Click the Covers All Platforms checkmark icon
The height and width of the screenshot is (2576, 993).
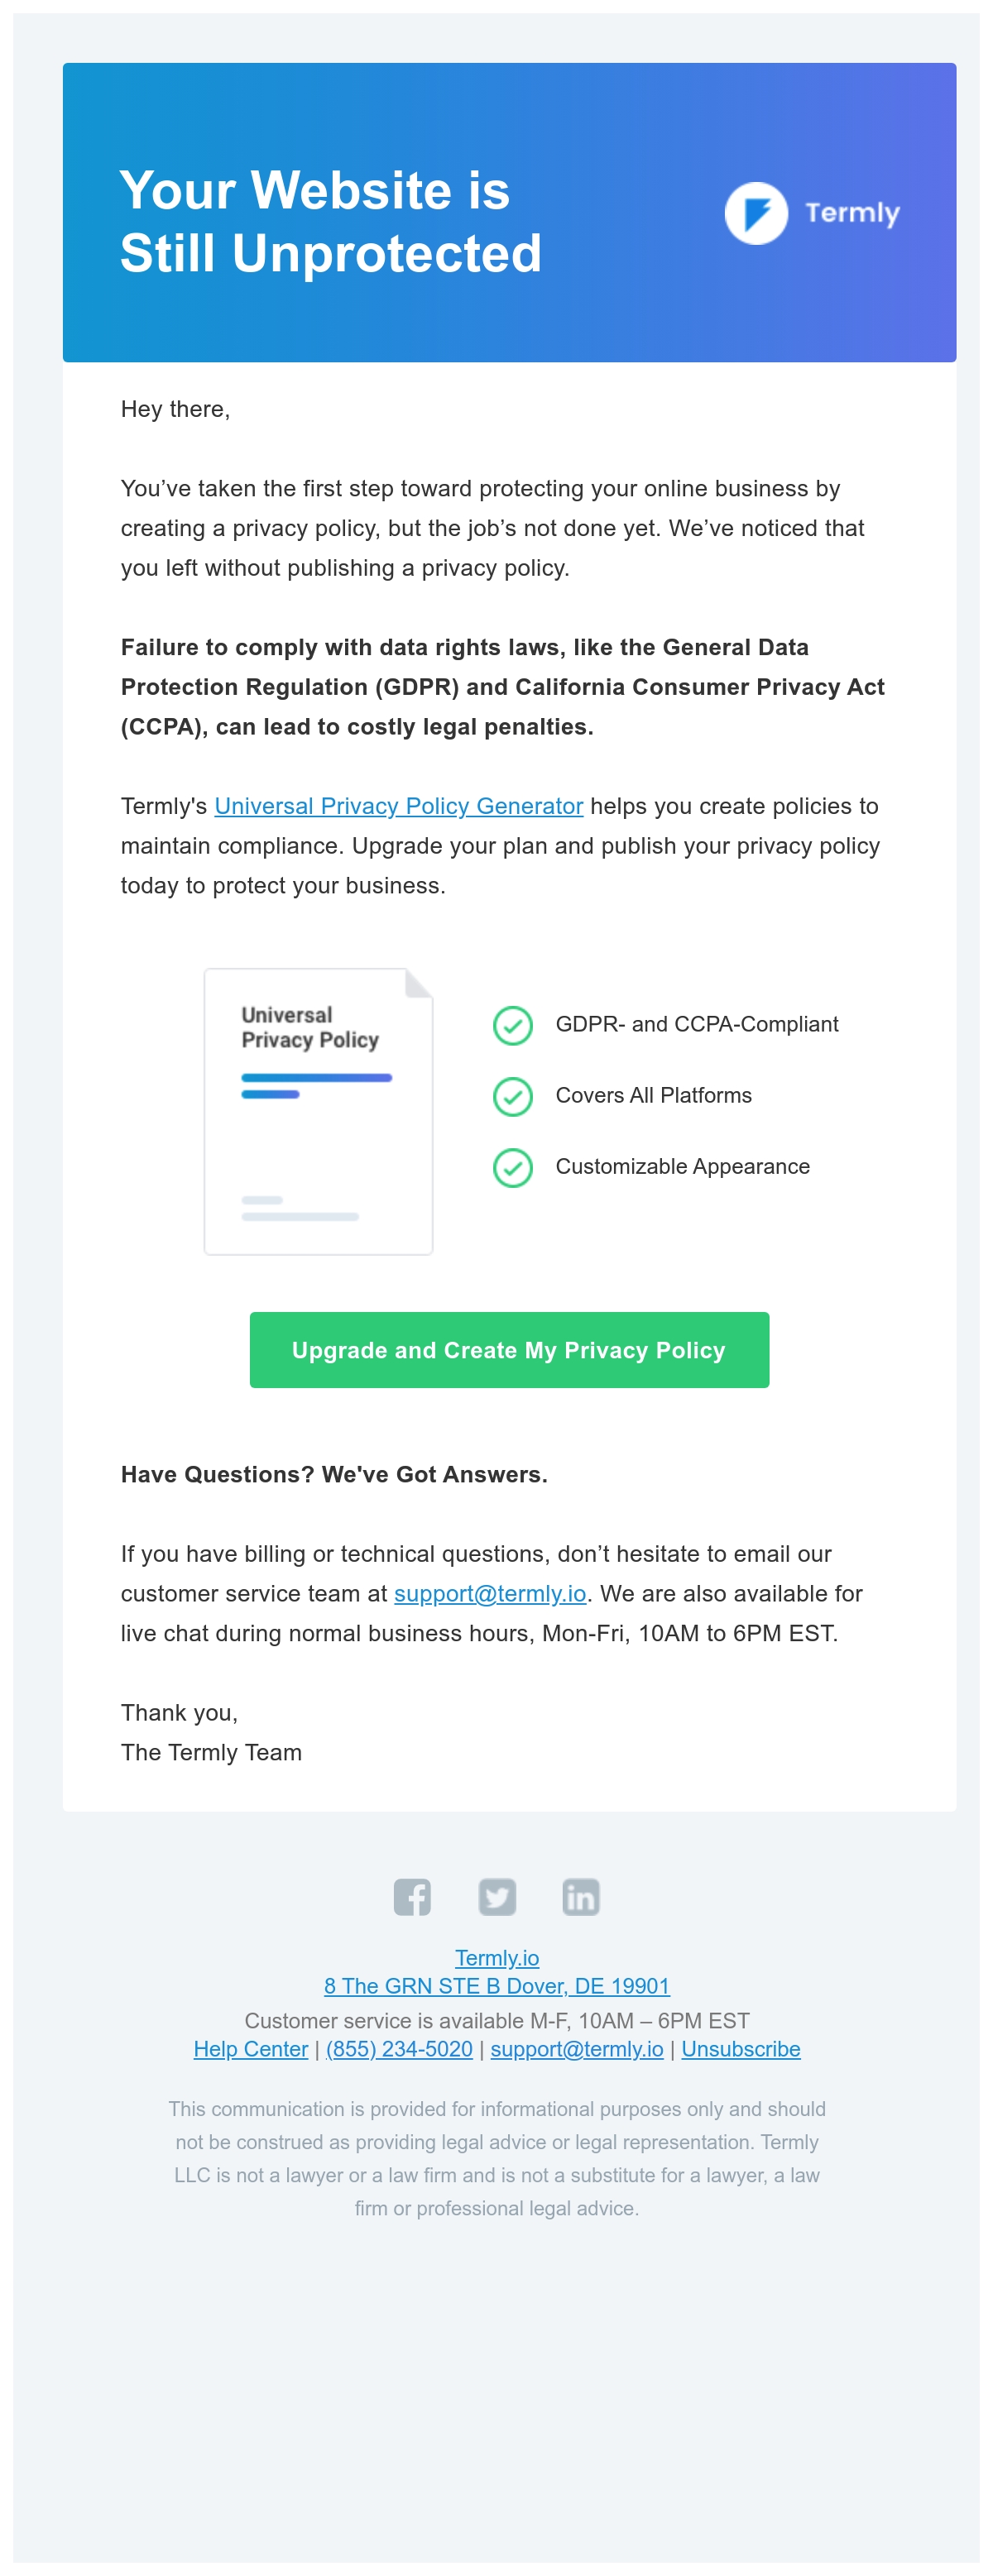513,1096
